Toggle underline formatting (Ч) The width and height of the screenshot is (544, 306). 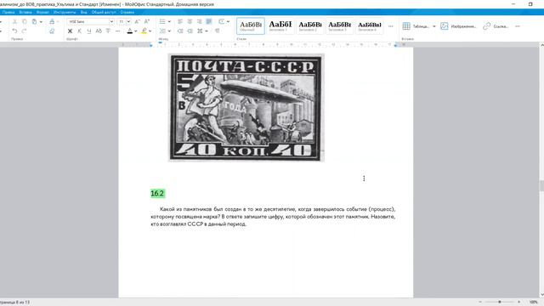[x=89, y=31]
